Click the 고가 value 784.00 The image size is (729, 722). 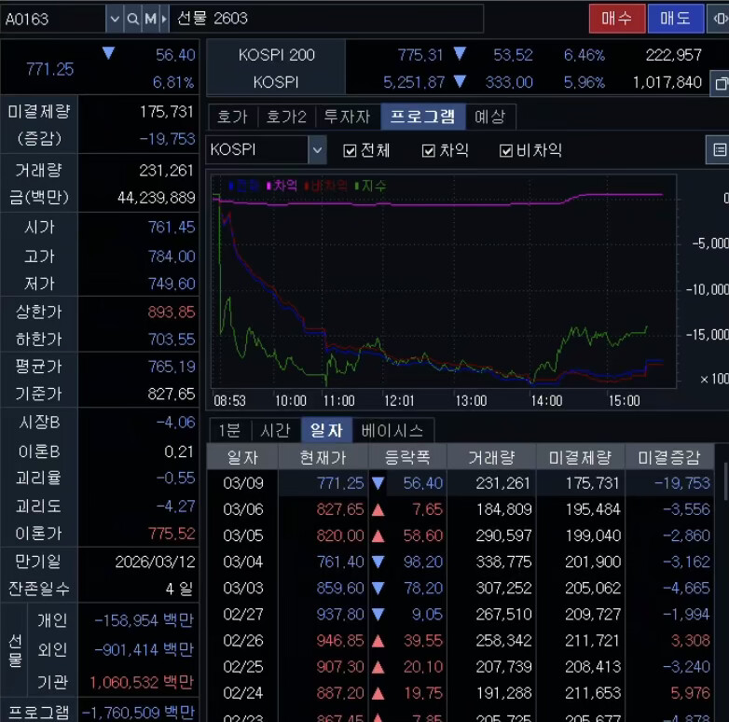pyautogui.click(x=172, y=257)
